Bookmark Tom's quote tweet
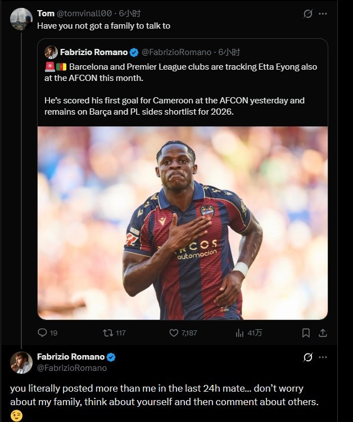 tap(306, 333)
